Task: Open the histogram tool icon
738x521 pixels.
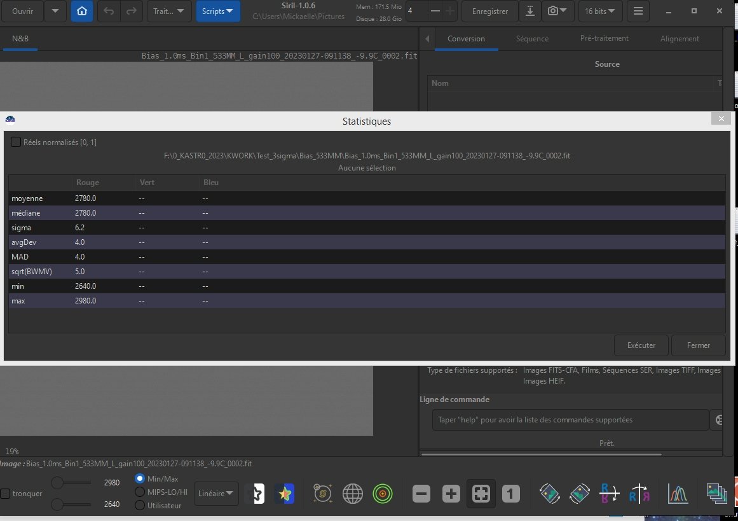Action: point(678,494)
